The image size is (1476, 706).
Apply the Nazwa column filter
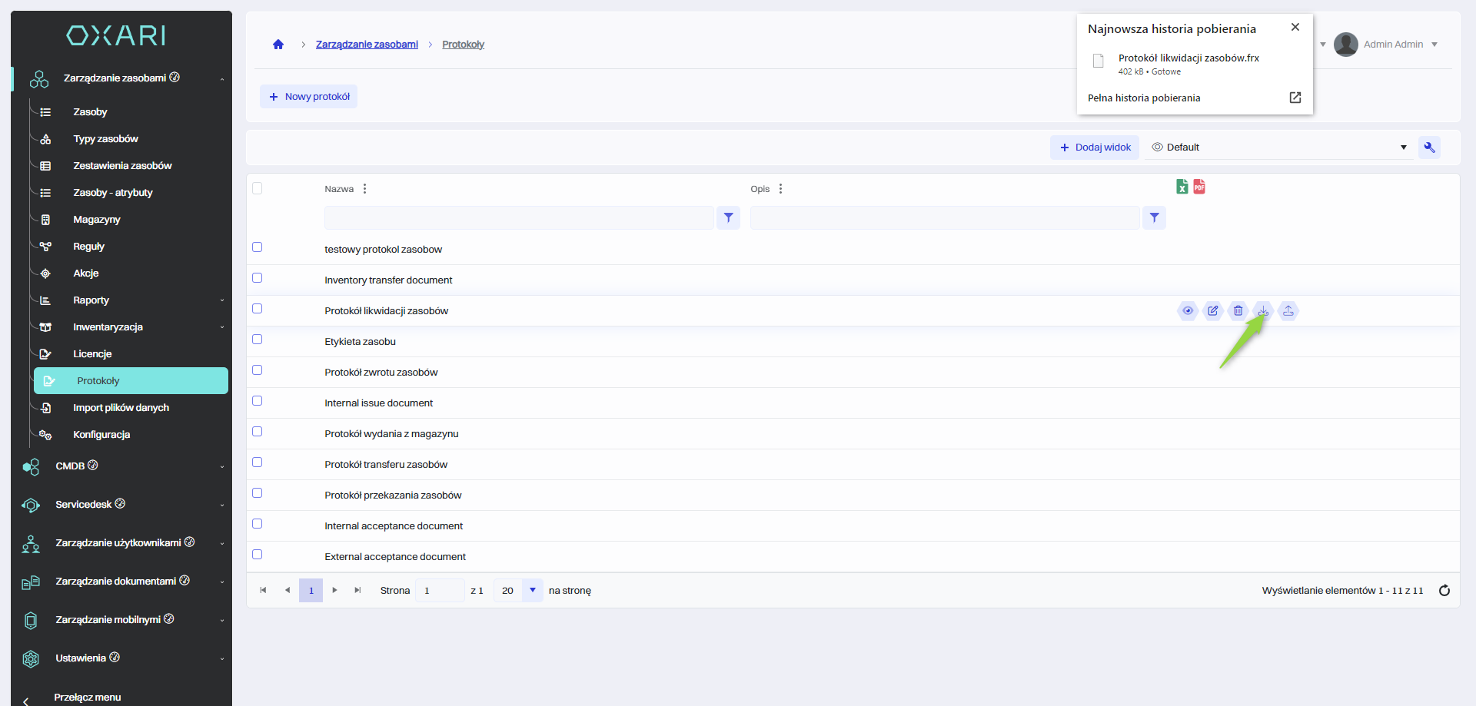coord(728,218)
